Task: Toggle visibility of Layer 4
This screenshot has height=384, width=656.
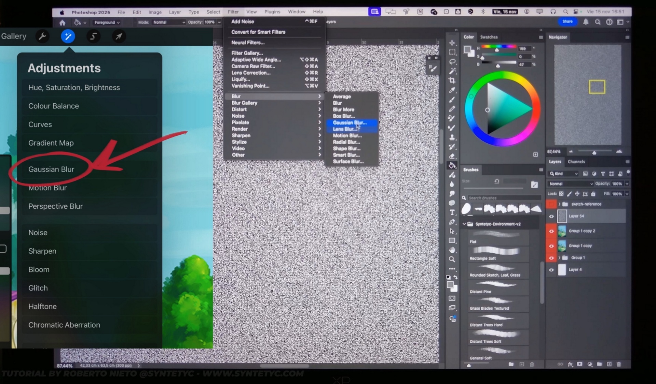Action: click(551, 270)
